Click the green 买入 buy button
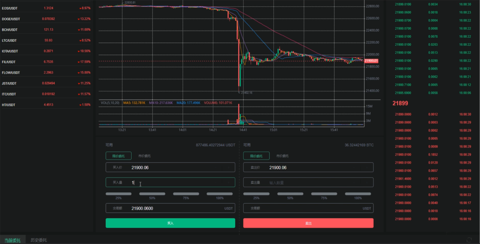Viewport: 480px width, 244px height. tap(171, 223)
